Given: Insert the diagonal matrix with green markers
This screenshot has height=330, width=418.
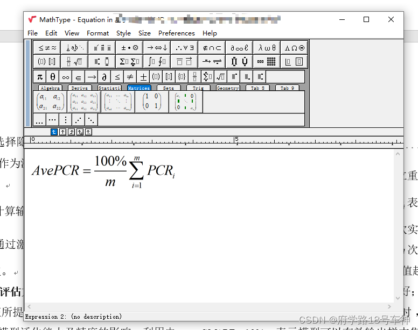Looking at the screenshot, I should (x=185, y=102).
